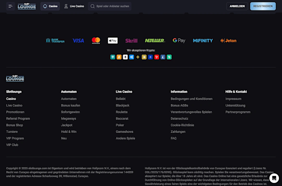Click the yellow Binance coin icon

138,57
